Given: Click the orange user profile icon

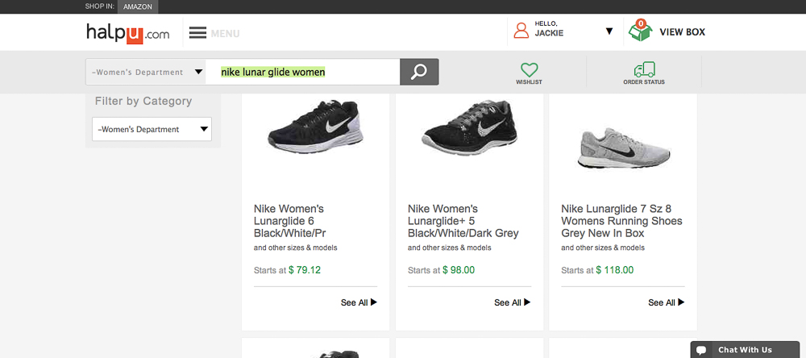Looking at the screenshot, I should pos(521,31).
